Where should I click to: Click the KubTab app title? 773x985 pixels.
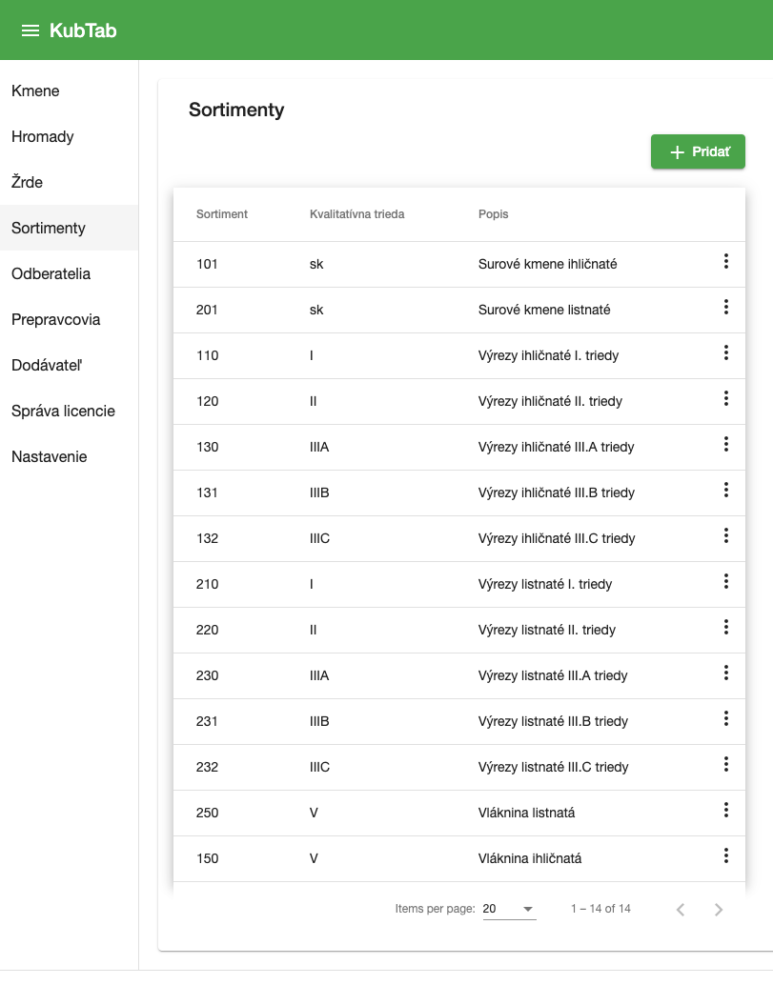click(83, 30)
